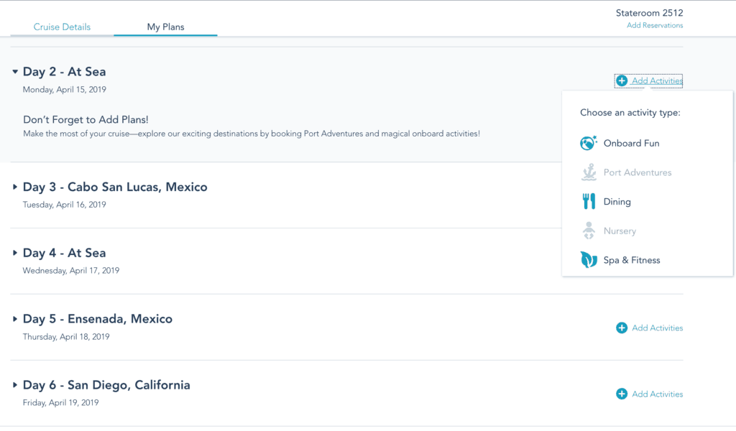Collapse the Day 2 - At Sea section

(15, 72)
